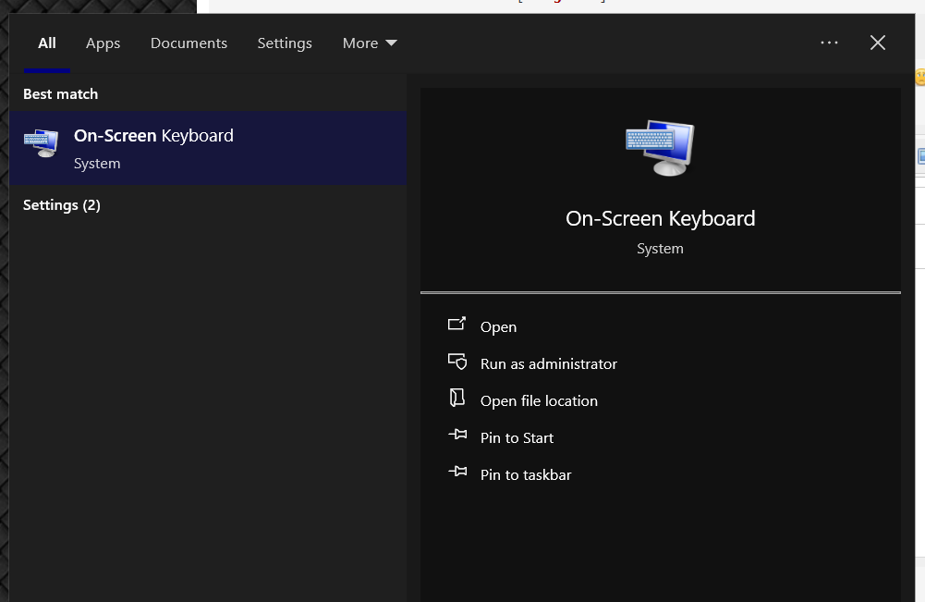The width and height of the screenshot is (925, 602).
Task: Expand the Settings (2) results group
Action: (61, 204)
